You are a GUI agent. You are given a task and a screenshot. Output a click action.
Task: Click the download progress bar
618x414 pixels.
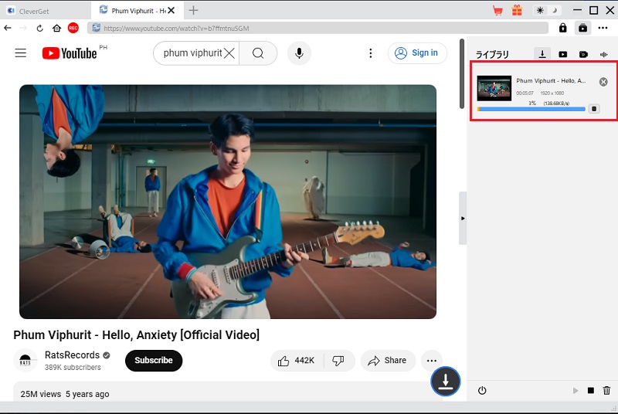(x=531, y=109)
